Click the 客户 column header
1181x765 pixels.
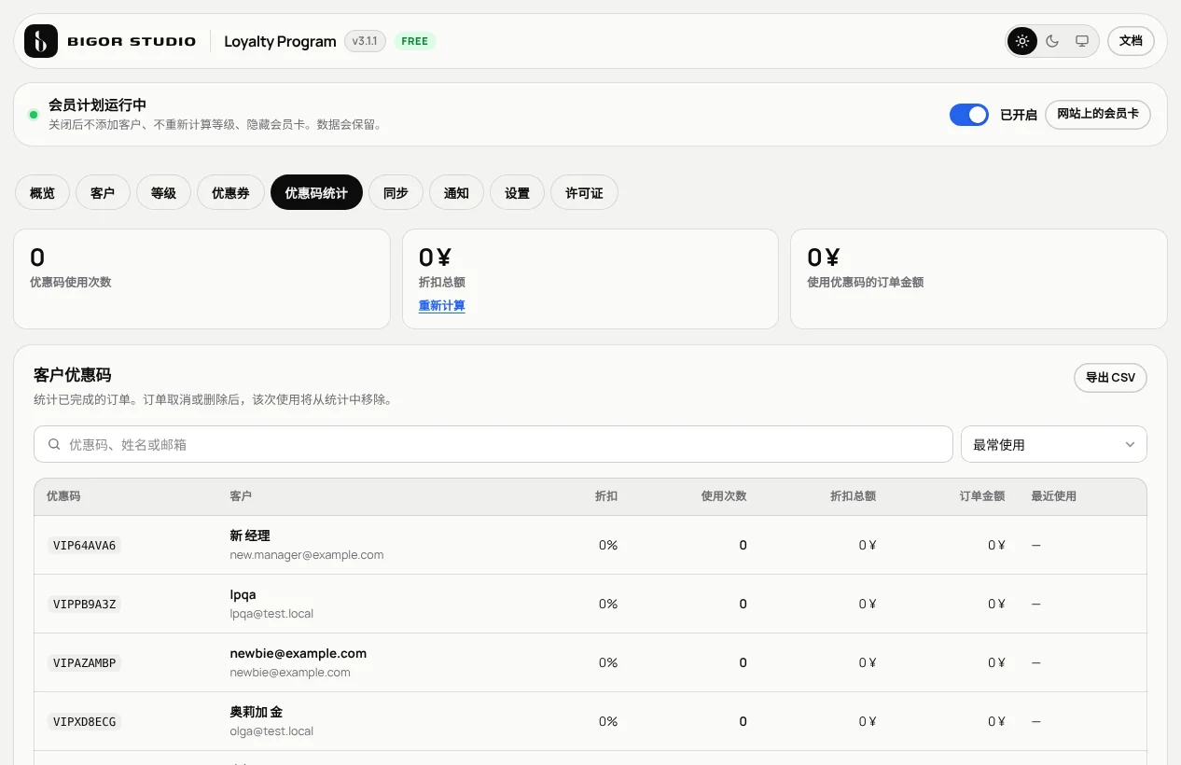[241, 496]
